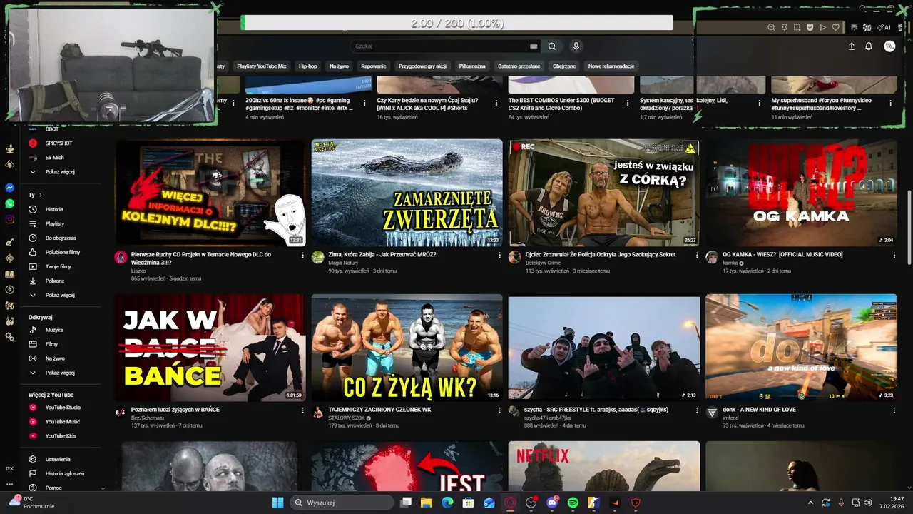The height and width of the screenshot is (514, 913).
Task: Open the ZAMARZNIĘTE ZWIERZĘTA video thumbnail
Action: [x=407, y=193]
